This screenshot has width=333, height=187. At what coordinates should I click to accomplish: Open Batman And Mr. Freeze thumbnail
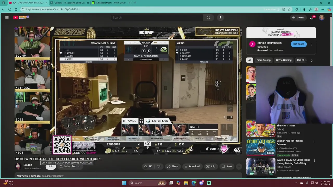[x=261, y=147]
